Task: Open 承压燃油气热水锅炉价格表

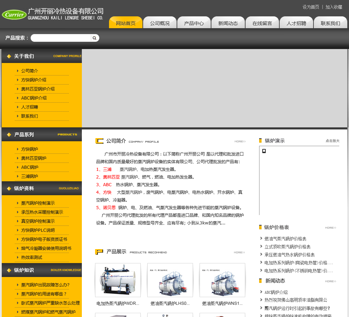Action: pos(289,255)
